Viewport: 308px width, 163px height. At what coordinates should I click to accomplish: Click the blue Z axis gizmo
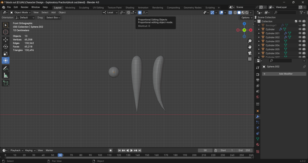[x=244, y=24]
